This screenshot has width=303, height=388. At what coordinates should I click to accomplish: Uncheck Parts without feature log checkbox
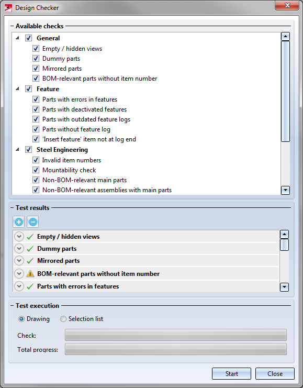pos(36,129)
